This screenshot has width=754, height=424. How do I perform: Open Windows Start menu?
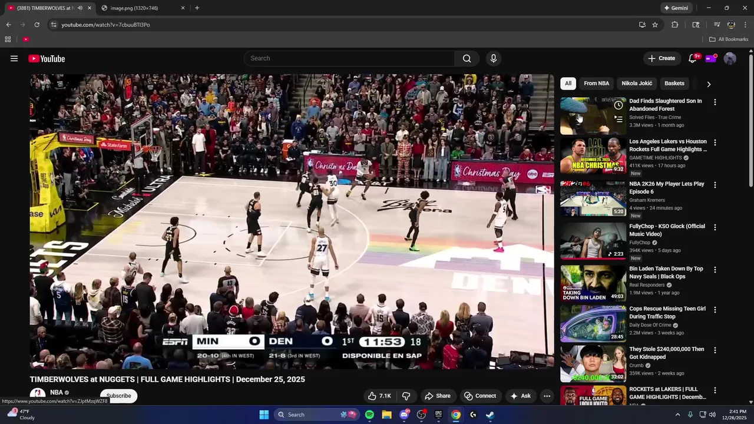(264, 415)
